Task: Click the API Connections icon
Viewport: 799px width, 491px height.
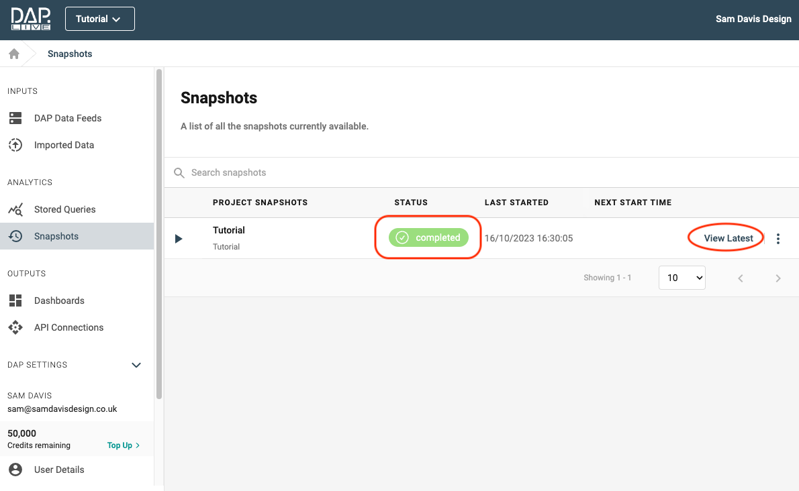Action: click(15, 327)
